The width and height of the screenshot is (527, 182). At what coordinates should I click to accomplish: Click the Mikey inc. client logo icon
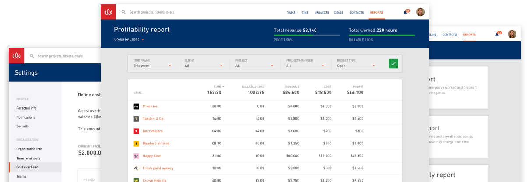136,106
